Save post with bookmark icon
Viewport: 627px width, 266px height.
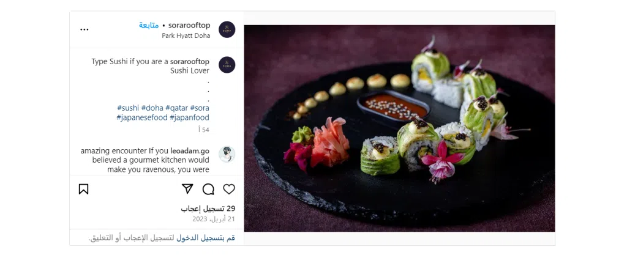tap(83, 189)
